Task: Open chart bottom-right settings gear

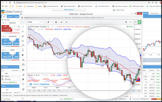Action: [x=139, y=91]
